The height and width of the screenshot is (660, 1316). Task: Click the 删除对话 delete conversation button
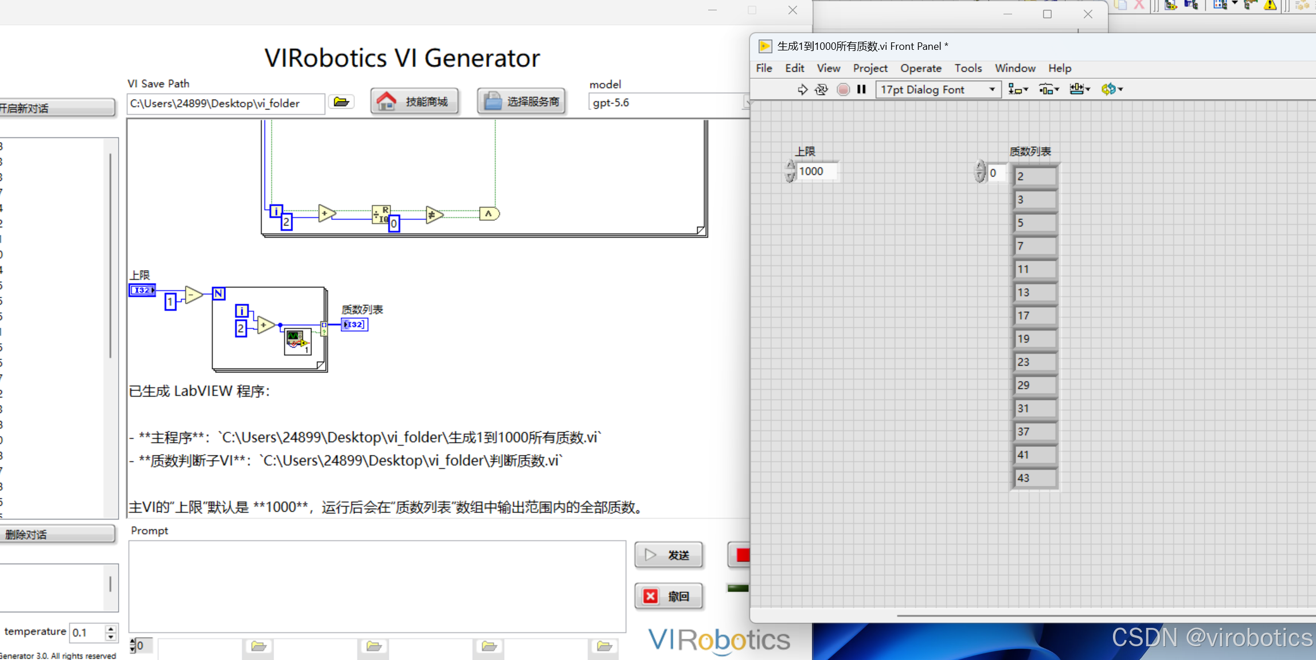coord(57,535)
